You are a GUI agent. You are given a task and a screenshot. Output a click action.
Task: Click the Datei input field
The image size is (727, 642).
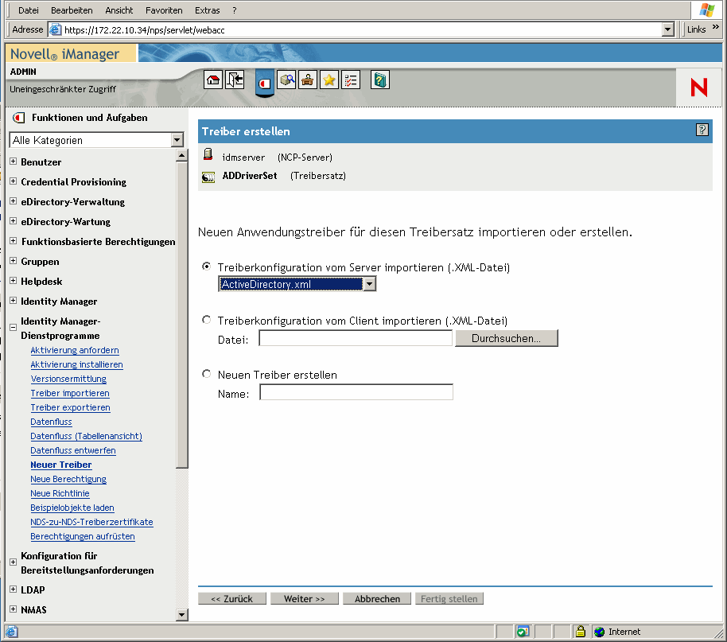click(356, 338)
